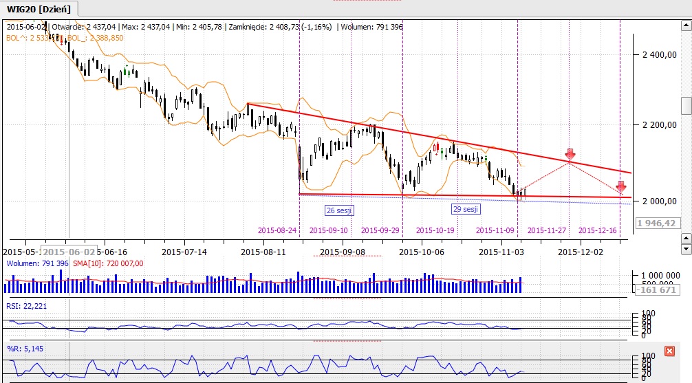Click the red down arrow marker near 2015-11-27
The image size is (692, 383).
[x=570, y=154]
